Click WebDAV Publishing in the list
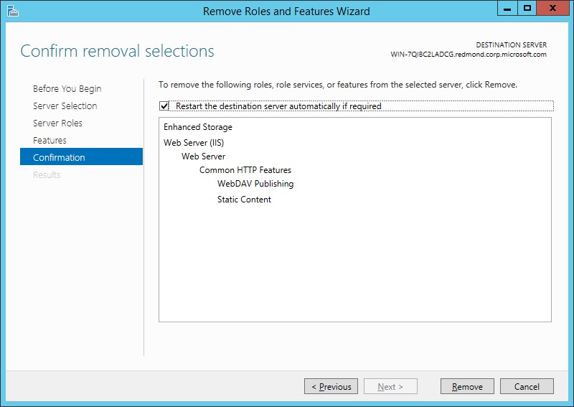Image resolution: width=574 pixels, height=407 pixels. [255, 184]
